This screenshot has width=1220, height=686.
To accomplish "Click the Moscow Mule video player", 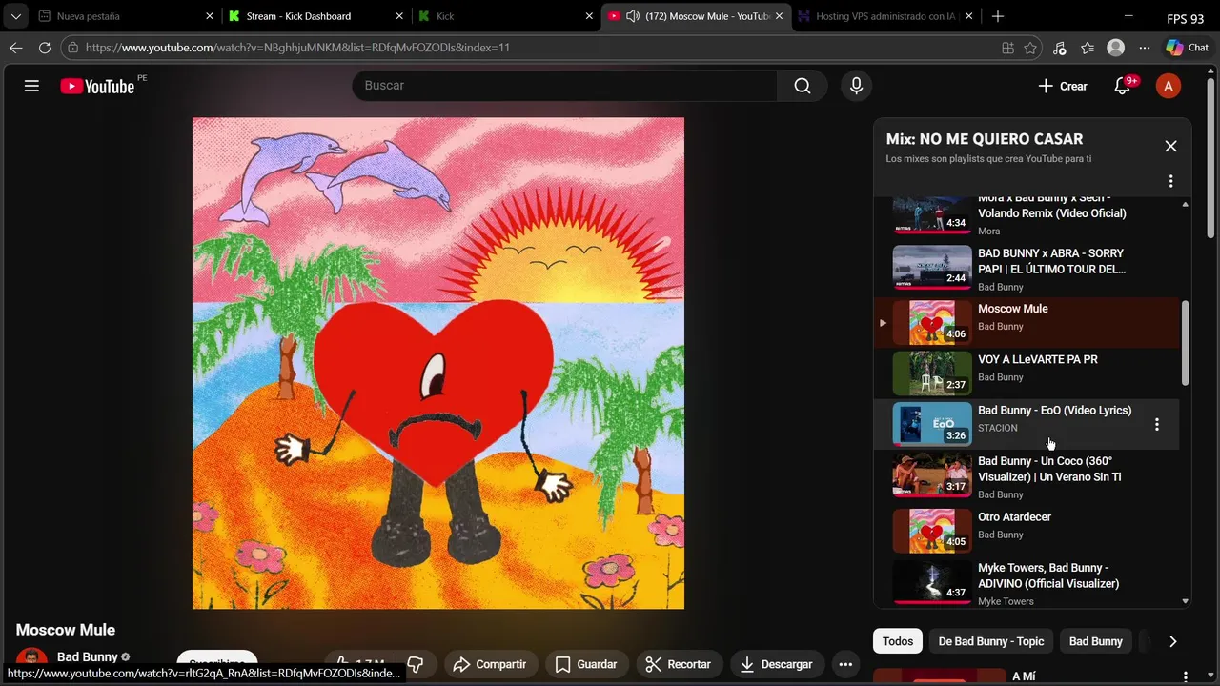I will (x=438, y=363).
